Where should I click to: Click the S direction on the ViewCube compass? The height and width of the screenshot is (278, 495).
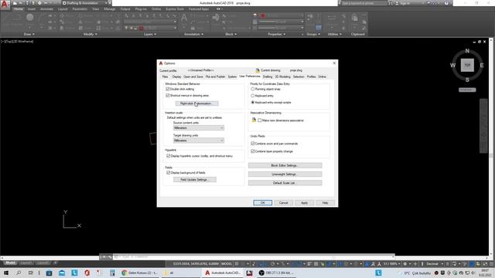[x=467, y=80]
